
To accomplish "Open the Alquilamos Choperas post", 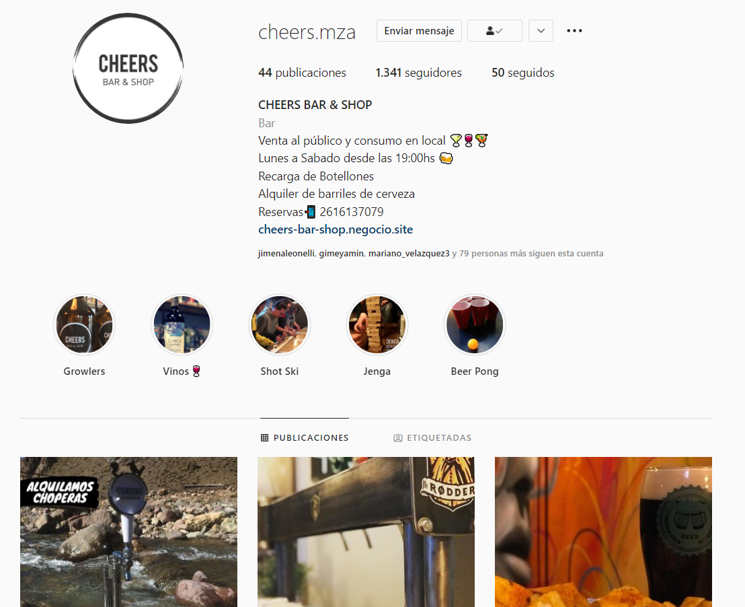I will (x=128, y=532).
